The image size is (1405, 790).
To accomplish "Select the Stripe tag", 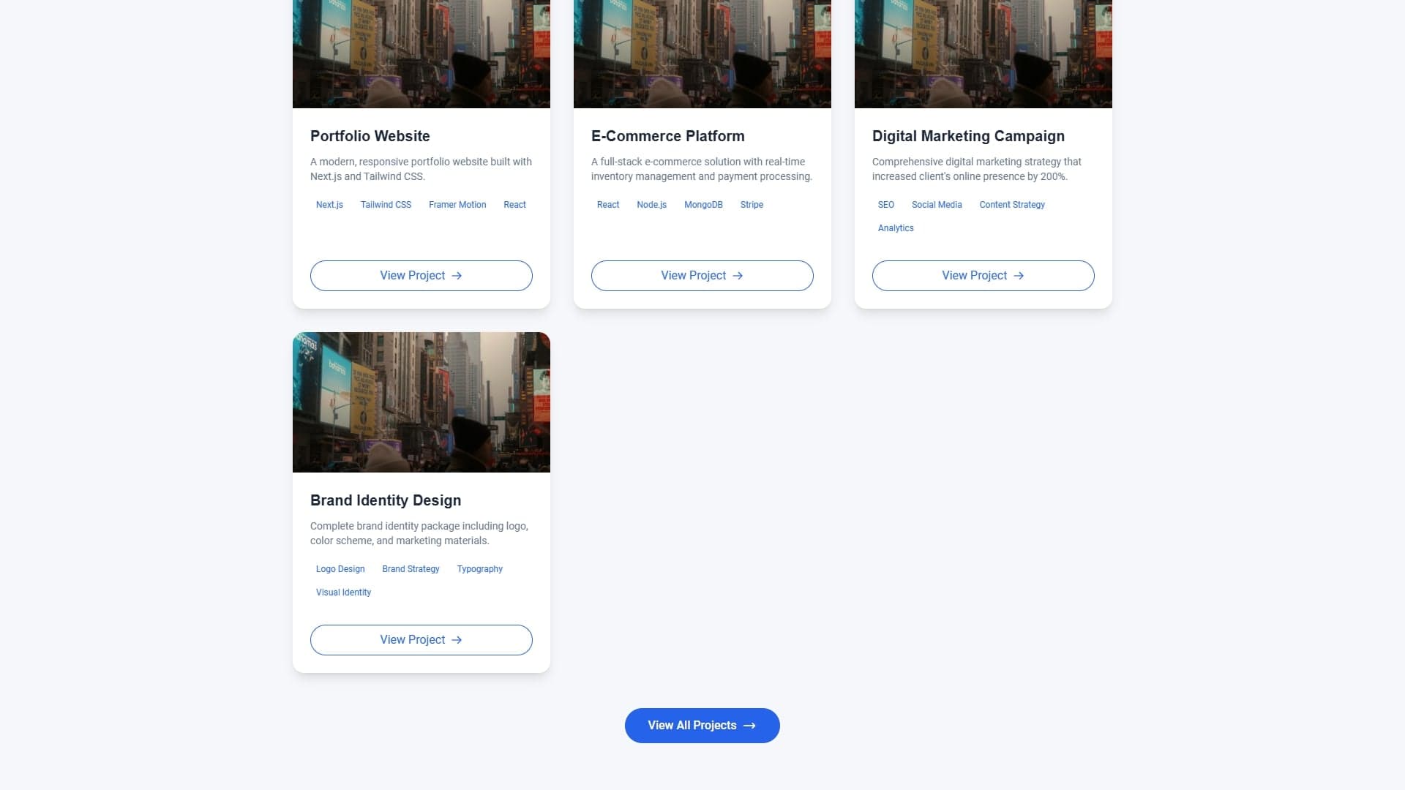I will (x=752, y=205).
